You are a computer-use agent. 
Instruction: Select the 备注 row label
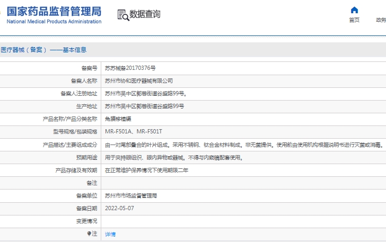tap(92, 183)
